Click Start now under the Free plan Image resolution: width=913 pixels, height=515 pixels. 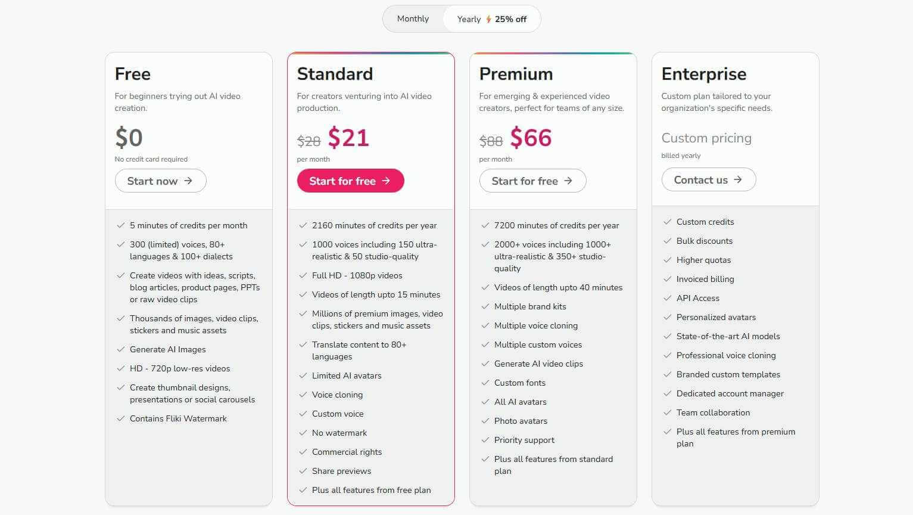160,181
